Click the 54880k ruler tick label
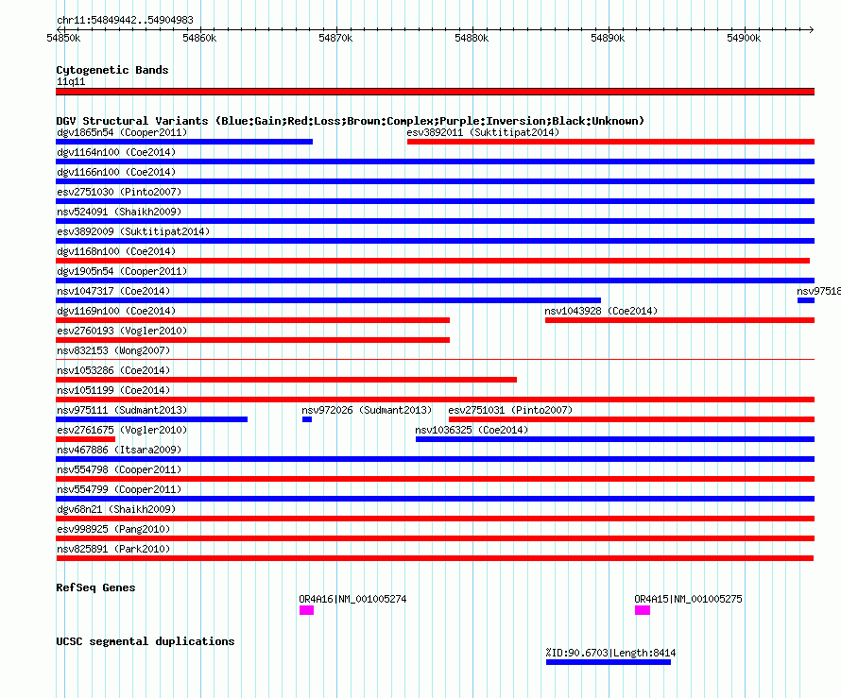The image size is (841, 698). 472,38
